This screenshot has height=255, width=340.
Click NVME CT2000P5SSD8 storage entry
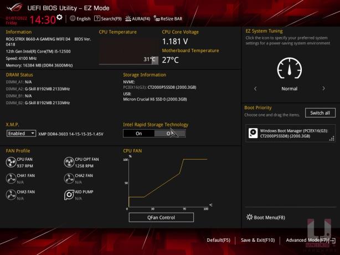coord(159,87)
